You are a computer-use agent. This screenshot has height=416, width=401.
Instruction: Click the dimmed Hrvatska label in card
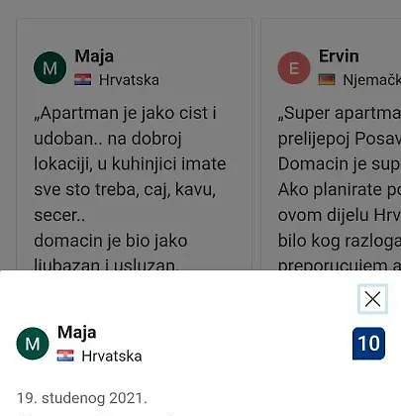[129, 79]
